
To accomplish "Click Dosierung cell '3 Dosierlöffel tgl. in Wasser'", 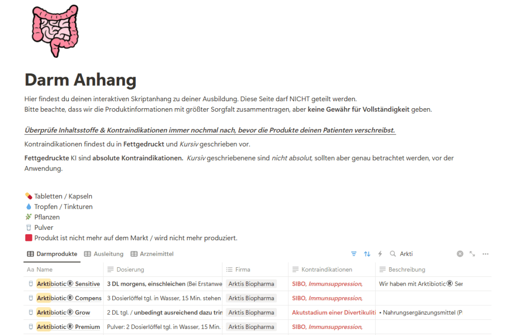I will pos(163,298).
